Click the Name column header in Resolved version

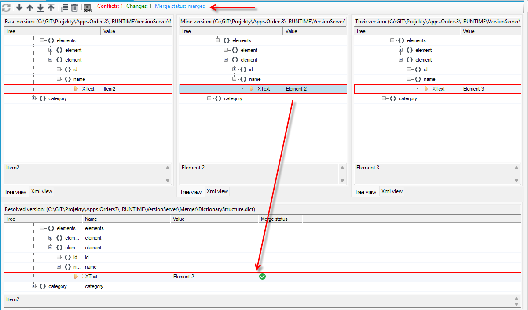[x=126, y=219]
